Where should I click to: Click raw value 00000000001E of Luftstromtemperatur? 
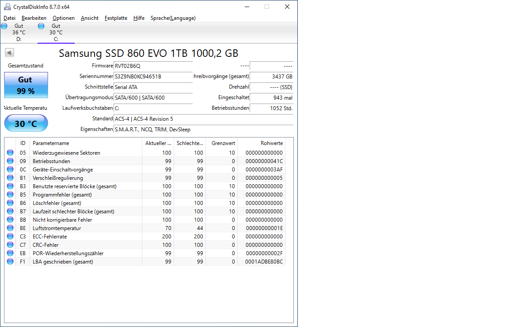point(264,228)
